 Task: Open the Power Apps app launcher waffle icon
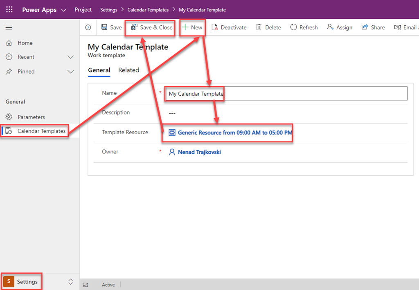tap(9, 10)
